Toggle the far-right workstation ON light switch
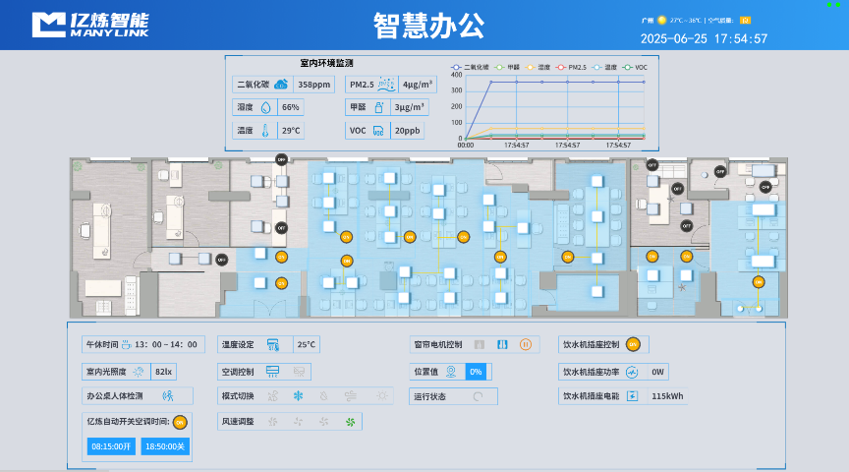Image resolution: width=849 pixels, height=472 pixels. click(x=758, y=282)
